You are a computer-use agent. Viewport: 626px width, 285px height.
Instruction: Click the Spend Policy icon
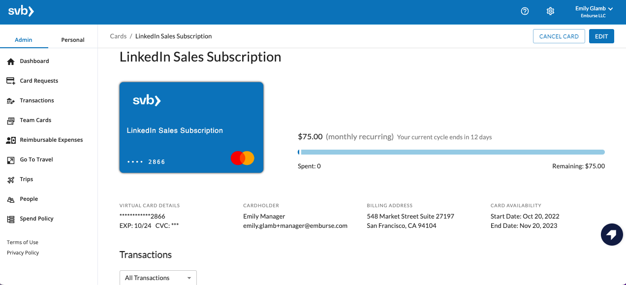coord(11,219)
